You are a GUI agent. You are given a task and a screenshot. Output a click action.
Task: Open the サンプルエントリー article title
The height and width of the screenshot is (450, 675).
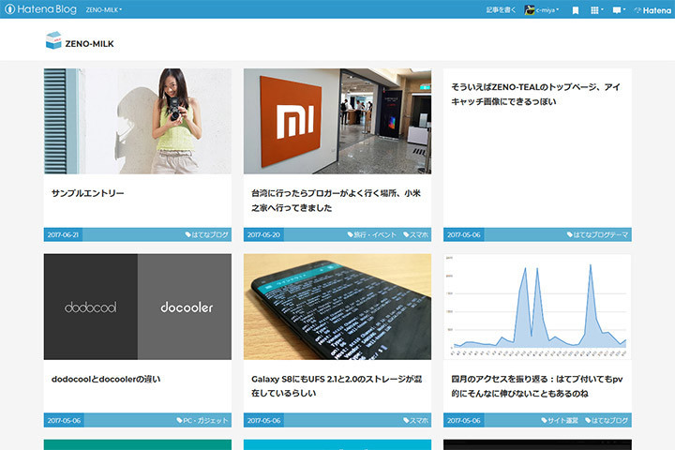point(88,193)
